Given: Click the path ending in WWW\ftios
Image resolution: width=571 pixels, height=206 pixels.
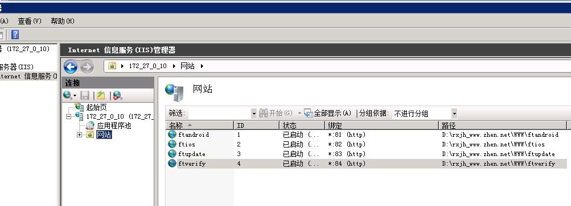Looking at the screenshot, I should pos(494,144).
